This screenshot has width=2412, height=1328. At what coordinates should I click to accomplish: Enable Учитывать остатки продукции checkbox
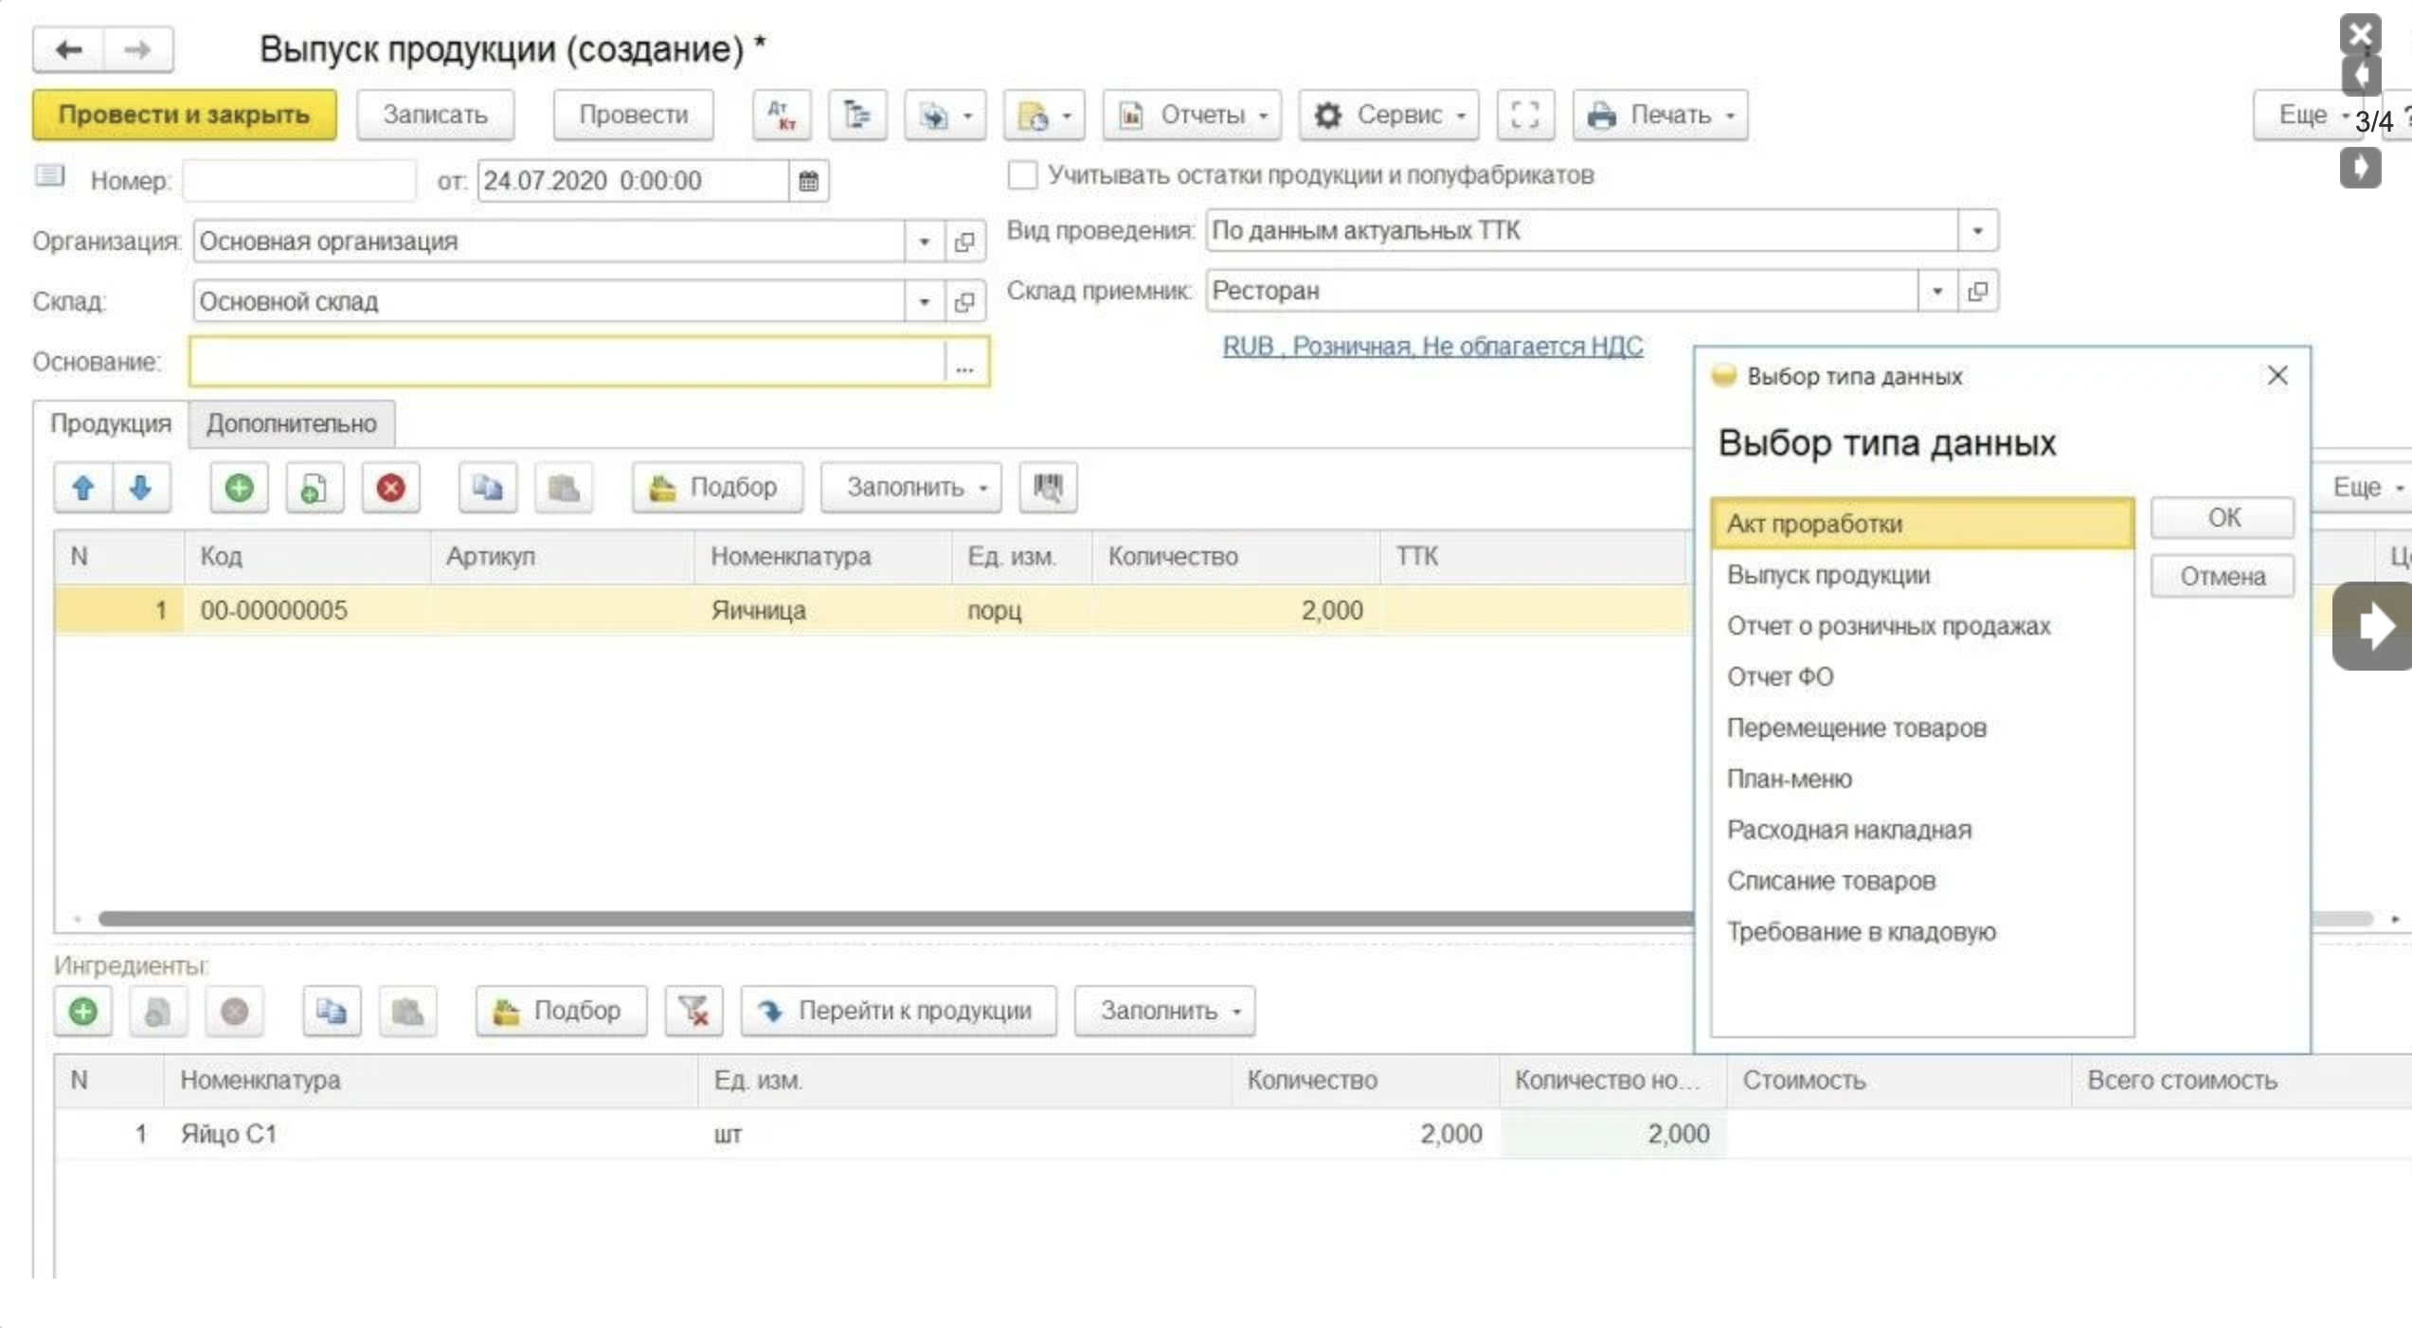coord(1022,175)
